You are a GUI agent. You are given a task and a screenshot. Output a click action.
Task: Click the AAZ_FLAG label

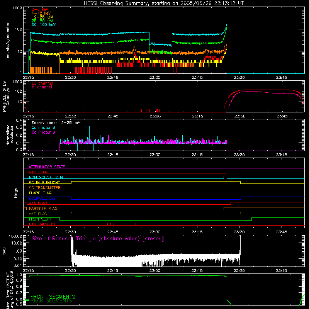tap(38, 214)
